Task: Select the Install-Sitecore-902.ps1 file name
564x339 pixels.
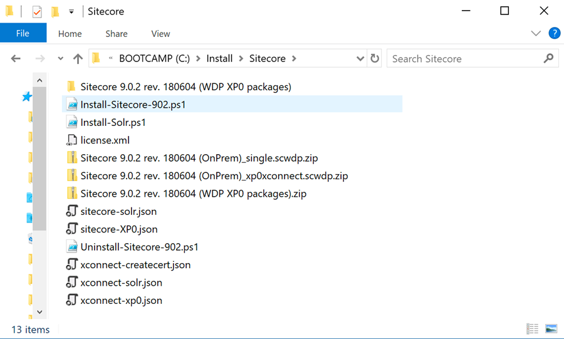Action: point(133,105)
